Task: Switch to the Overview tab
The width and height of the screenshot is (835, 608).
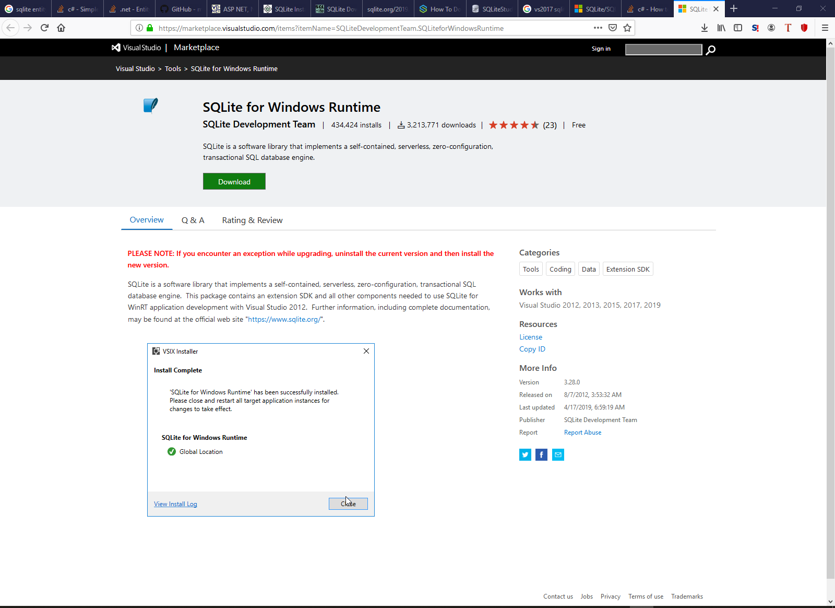Action: coord(147,220)
